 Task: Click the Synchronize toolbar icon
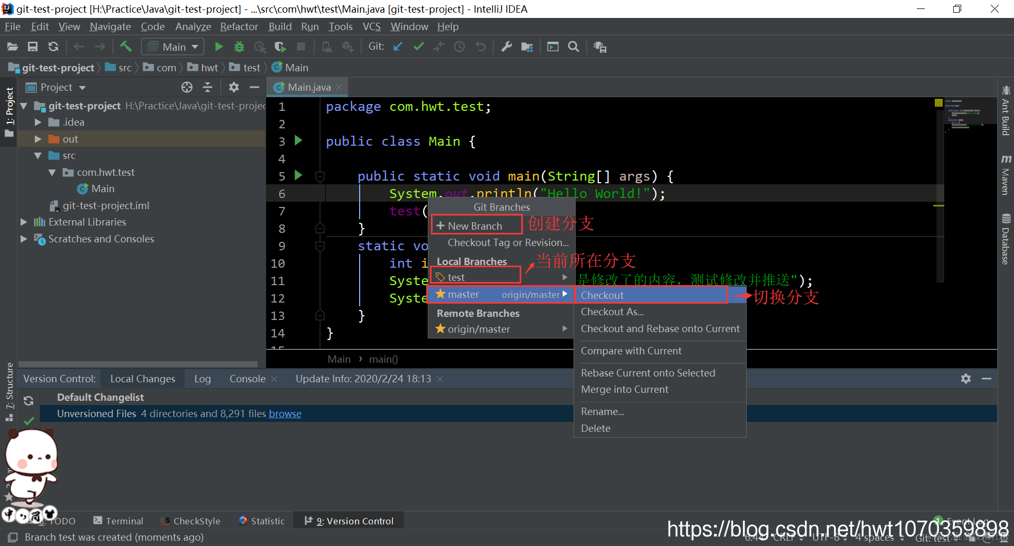click(53, 47)
